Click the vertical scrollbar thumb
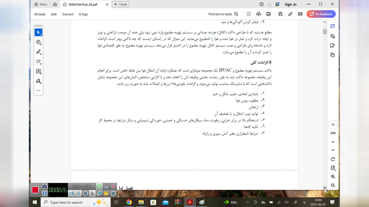The image size is (369, 207). pos(325,32)
